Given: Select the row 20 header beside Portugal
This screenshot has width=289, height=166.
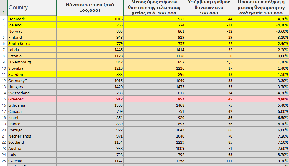Looking at the screenshot, I should tap(4, 130).
